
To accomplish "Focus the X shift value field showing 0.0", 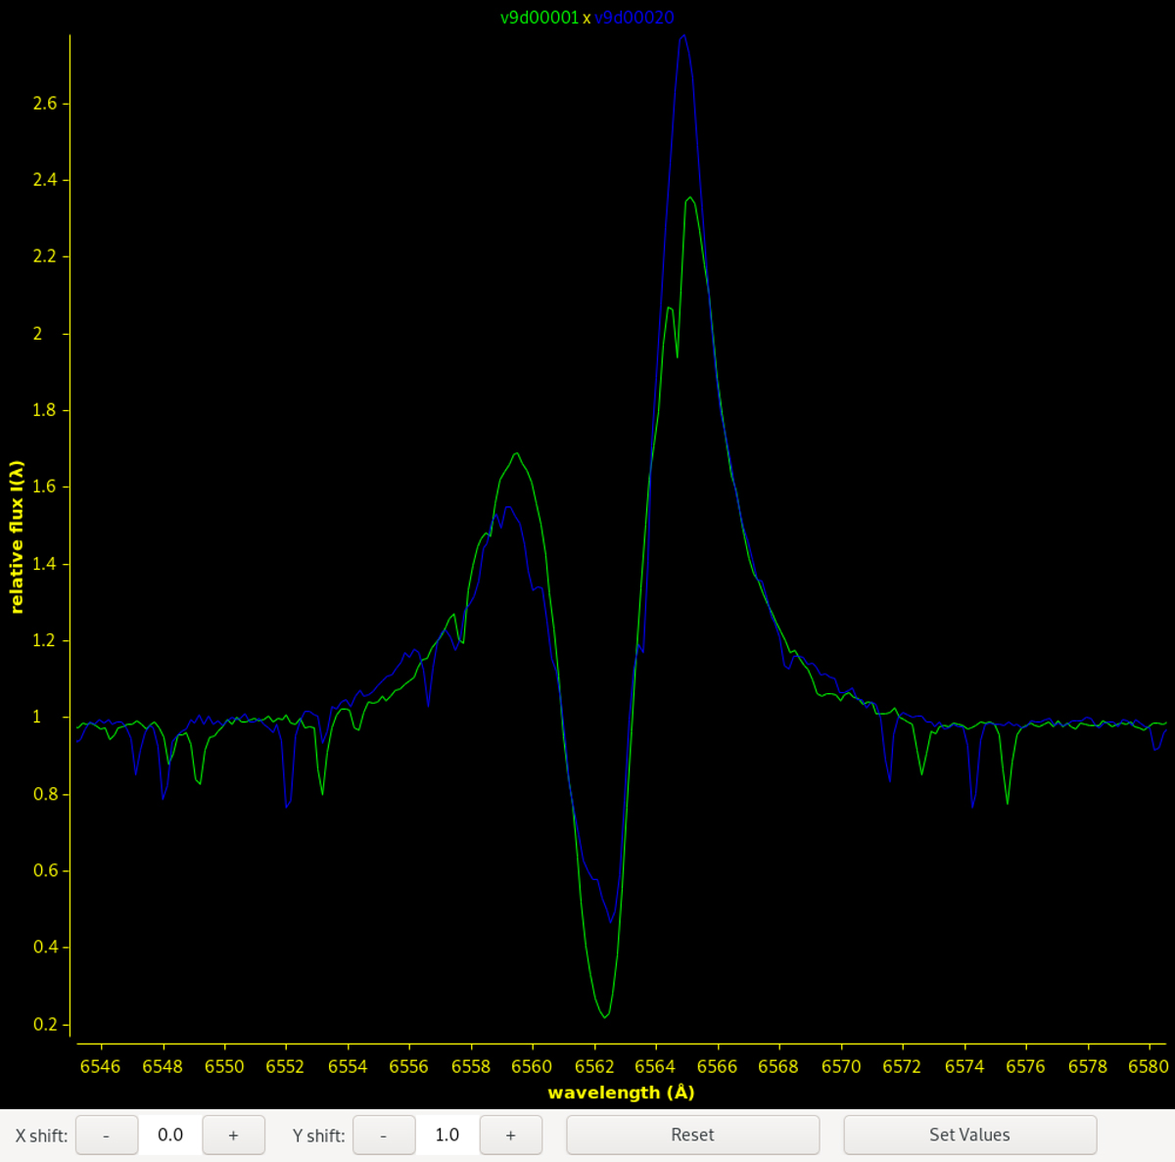I will tap(170, 1135).
